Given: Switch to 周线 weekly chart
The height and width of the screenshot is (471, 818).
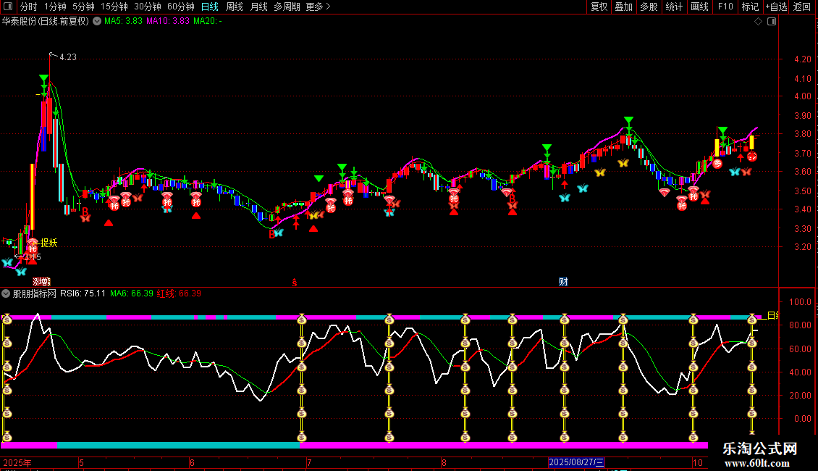Looking at the screenshot, I should (x=235, y=7).
